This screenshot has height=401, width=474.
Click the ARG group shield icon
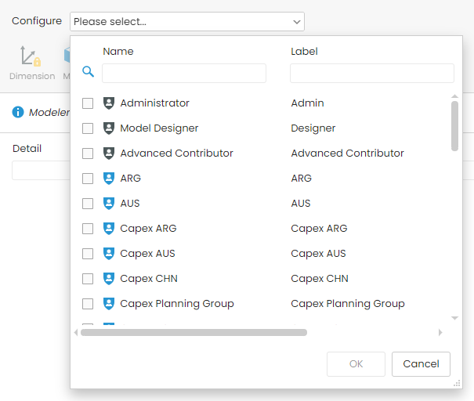click(x=109, y=179)
